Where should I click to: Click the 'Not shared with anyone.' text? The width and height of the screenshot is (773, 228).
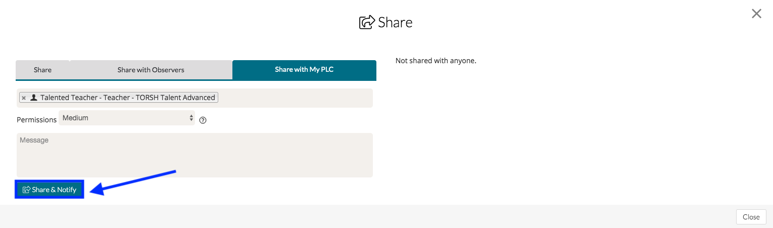(x=436, y=61)
